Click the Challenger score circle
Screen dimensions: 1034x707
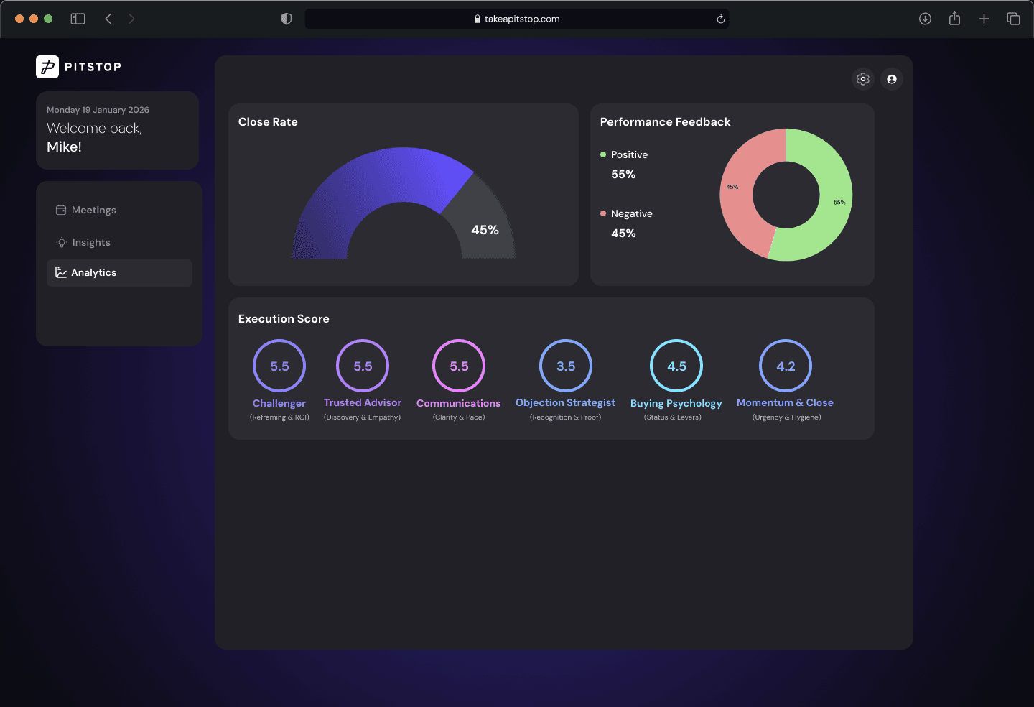279,365
